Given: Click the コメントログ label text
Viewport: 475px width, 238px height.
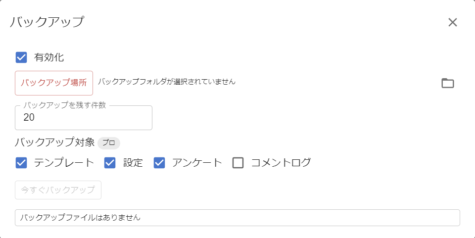Looking at the screenshot, I should point(281,163).
